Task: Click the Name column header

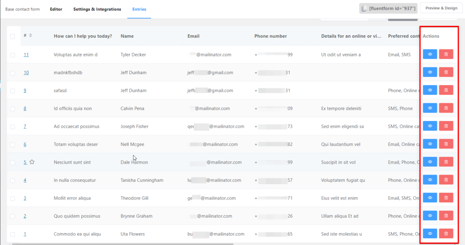Action: 127,36
